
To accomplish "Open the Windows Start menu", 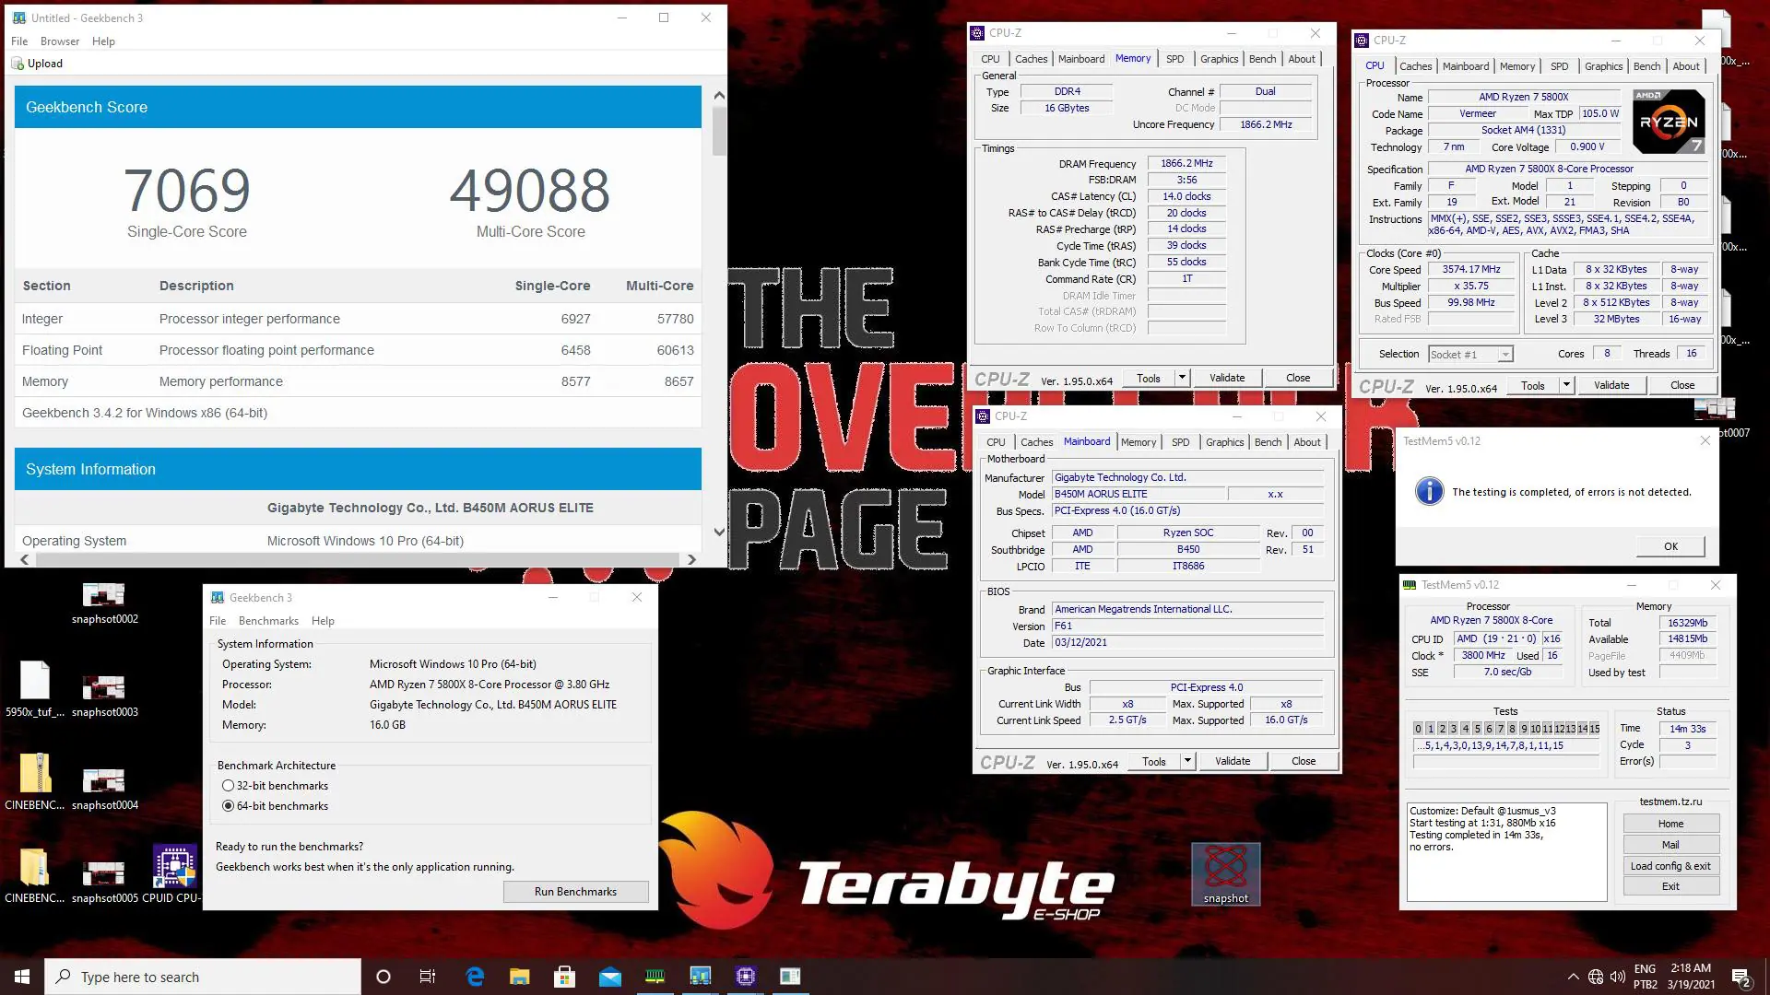I will point(22,977).
